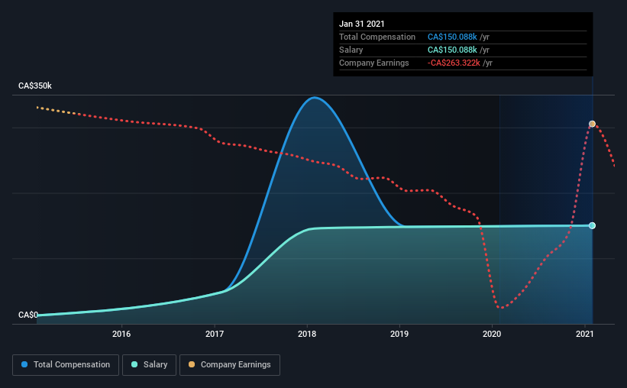Click the Salary data point at Jan 2021
Screen dimensions: 627x388
pyautogui.click(x=592, y=225)
